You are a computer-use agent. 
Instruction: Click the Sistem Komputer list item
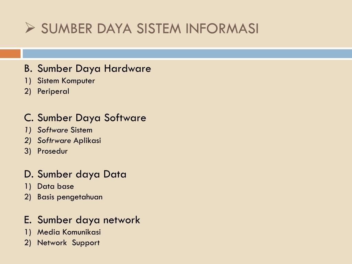coord(66,81)
